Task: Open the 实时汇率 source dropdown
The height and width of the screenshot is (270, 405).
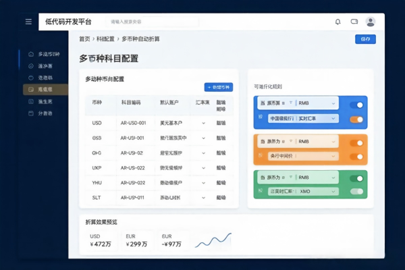Action: pos(303,119)
